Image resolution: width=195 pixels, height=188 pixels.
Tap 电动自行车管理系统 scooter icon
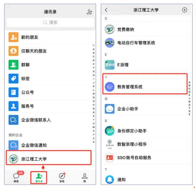(110, 43)
